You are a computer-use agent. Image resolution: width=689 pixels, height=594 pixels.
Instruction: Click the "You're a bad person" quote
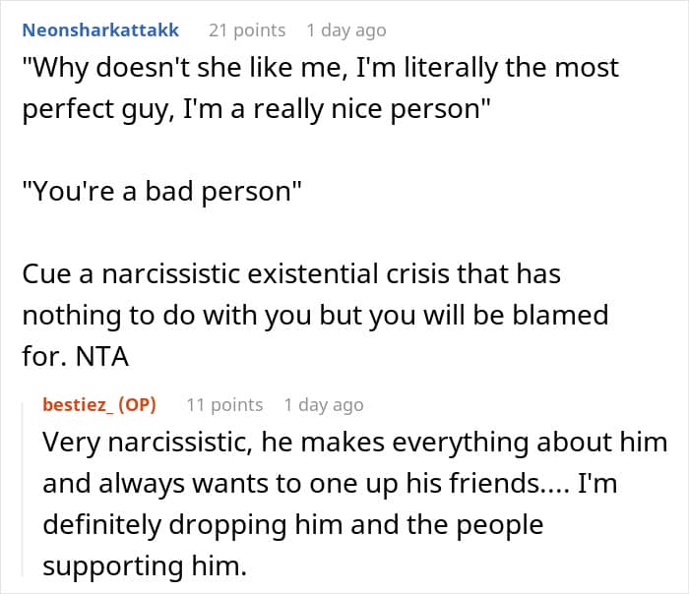pos(160,190)
